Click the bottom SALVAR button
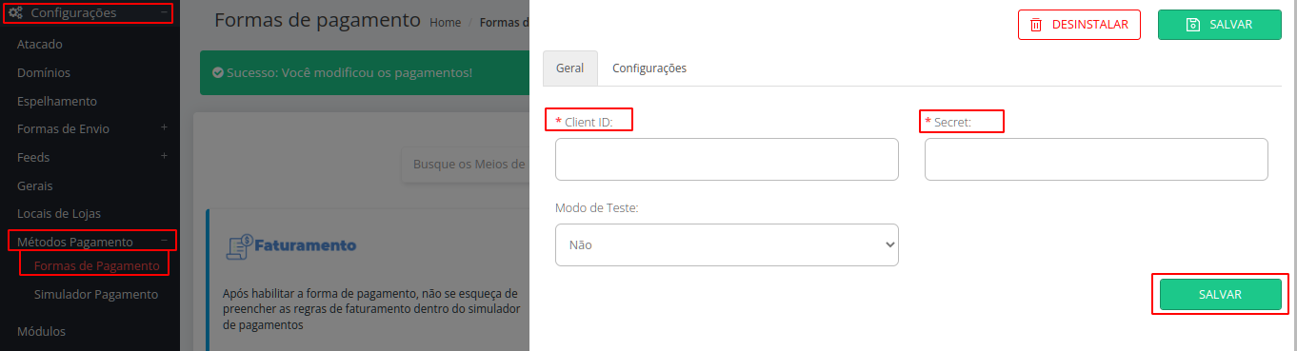Screen dimensions: 1297x351 pos(1220,295)
